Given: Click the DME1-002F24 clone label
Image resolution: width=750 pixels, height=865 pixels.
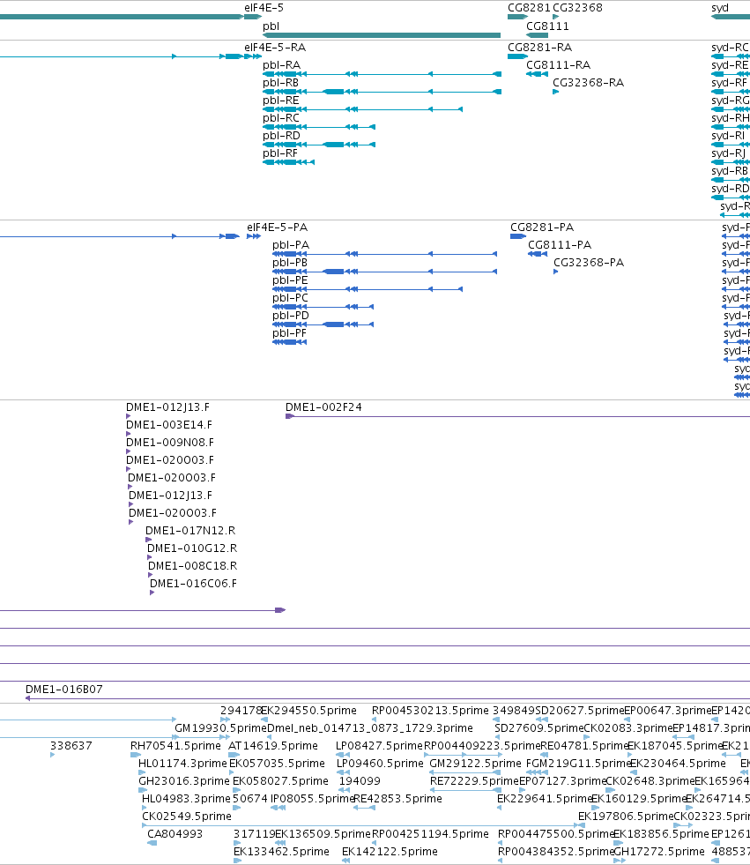Looking at the screenshot, I should pyautogui.click(x=323, y=407).
